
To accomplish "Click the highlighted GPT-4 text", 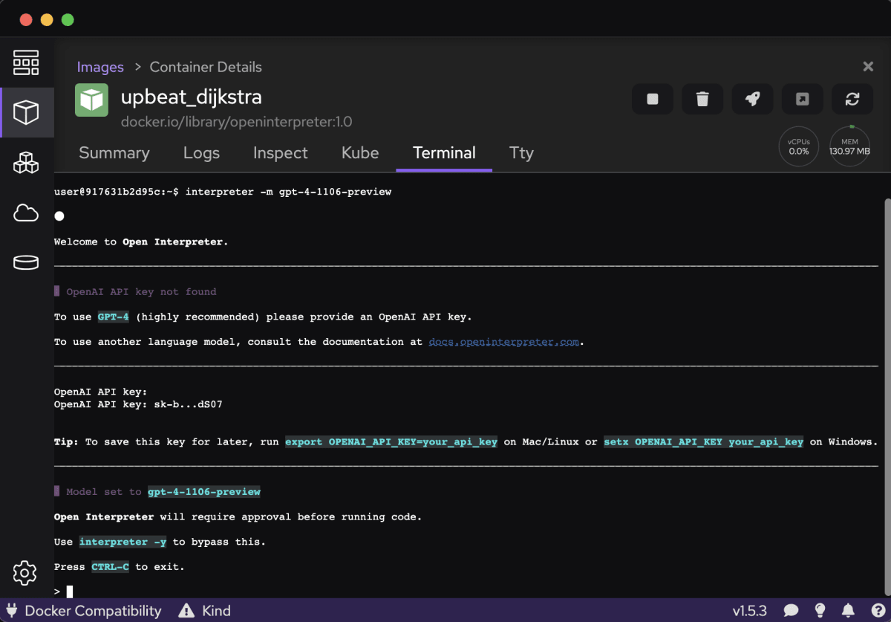I will (x=114, y=317).
